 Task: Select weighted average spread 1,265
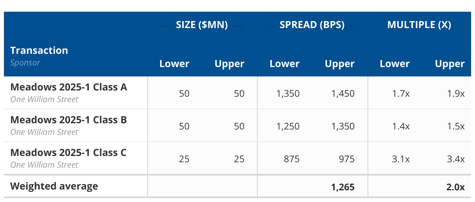pyautogui.click(x=343, y=187)
